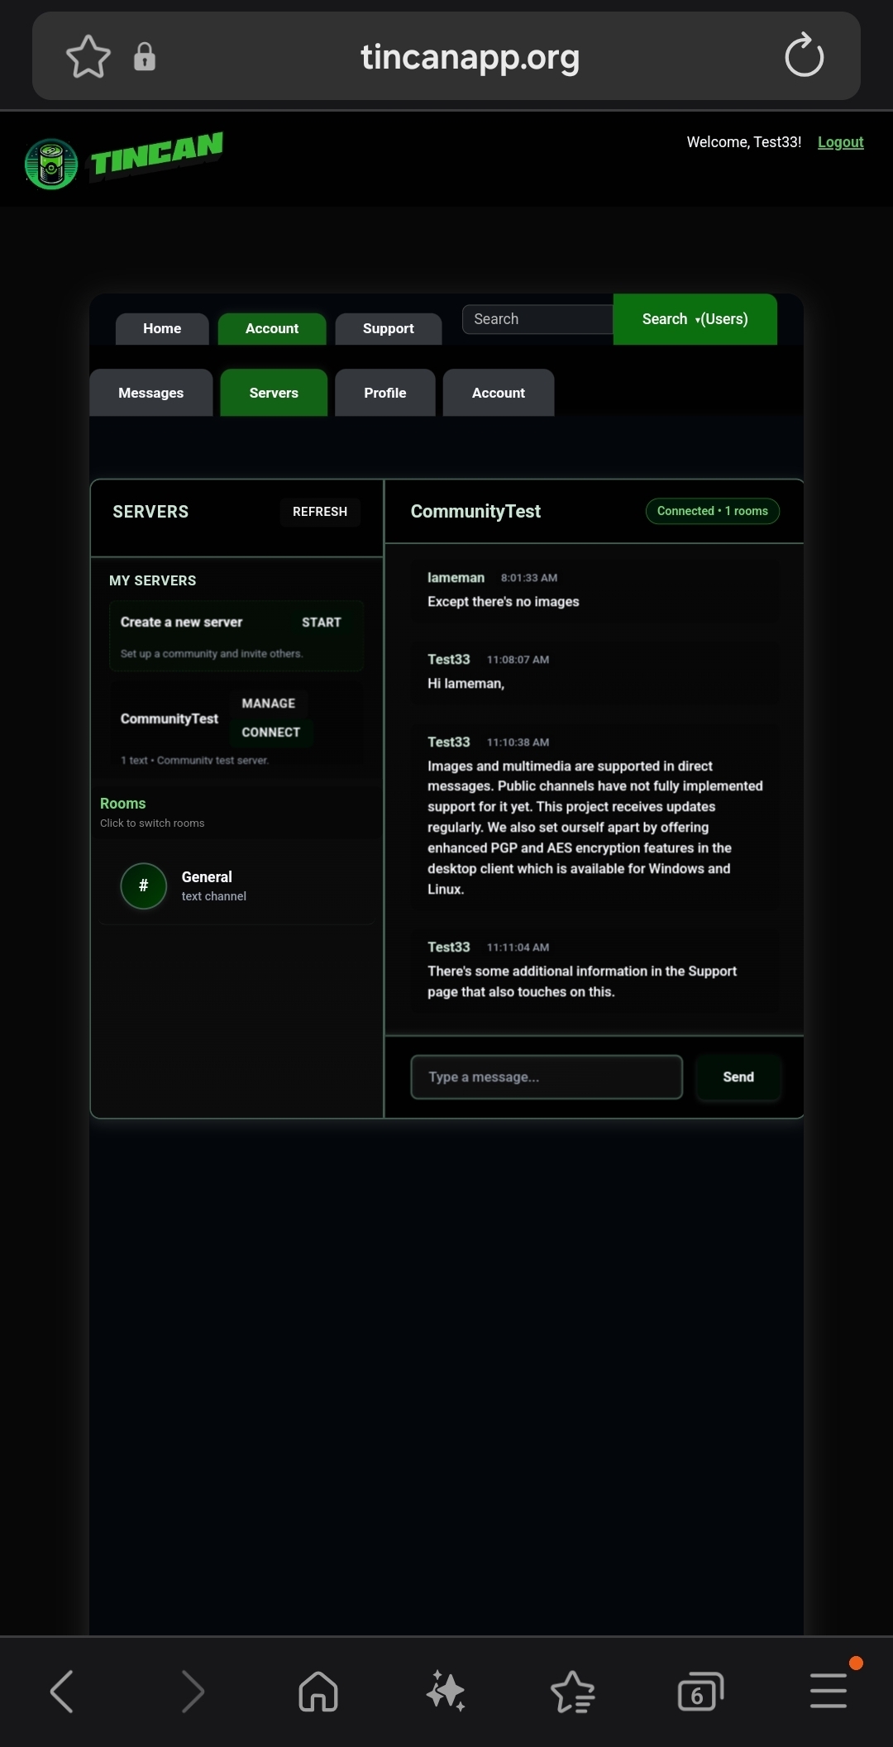Select the green Account top tab
Image resolution: width=893 pixels, height=1747 pixels.
pyautogui.click(x=272, y=328)
